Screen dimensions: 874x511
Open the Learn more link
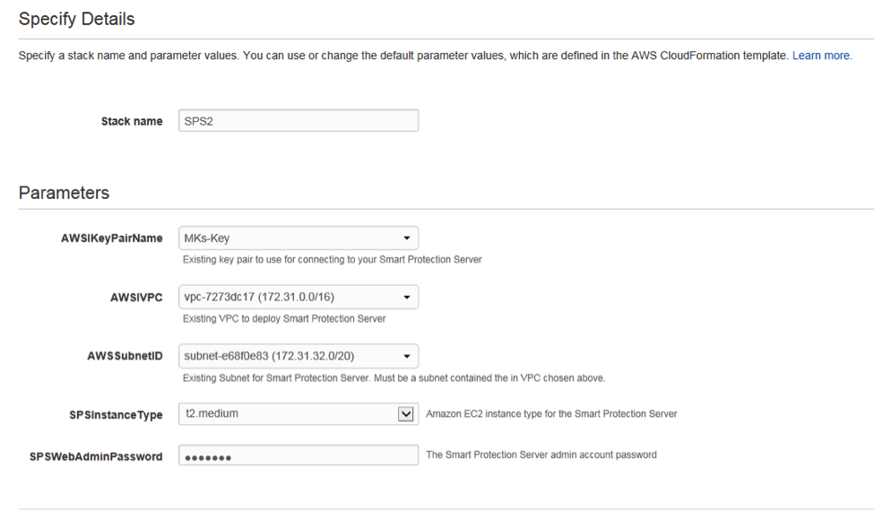pyautogui.click(x=821, y=56)
